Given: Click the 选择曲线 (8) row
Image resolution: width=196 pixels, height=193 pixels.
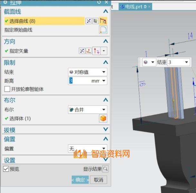Looking at the screenshot, I should coord(44,21).
